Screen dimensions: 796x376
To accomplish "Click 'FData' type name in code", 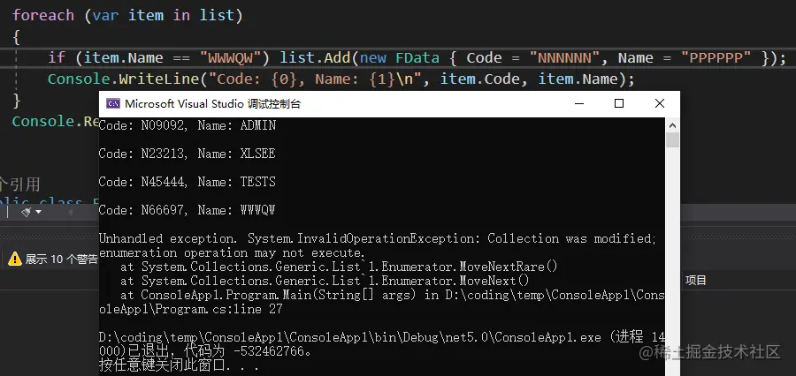I will (x=417, y=57).
